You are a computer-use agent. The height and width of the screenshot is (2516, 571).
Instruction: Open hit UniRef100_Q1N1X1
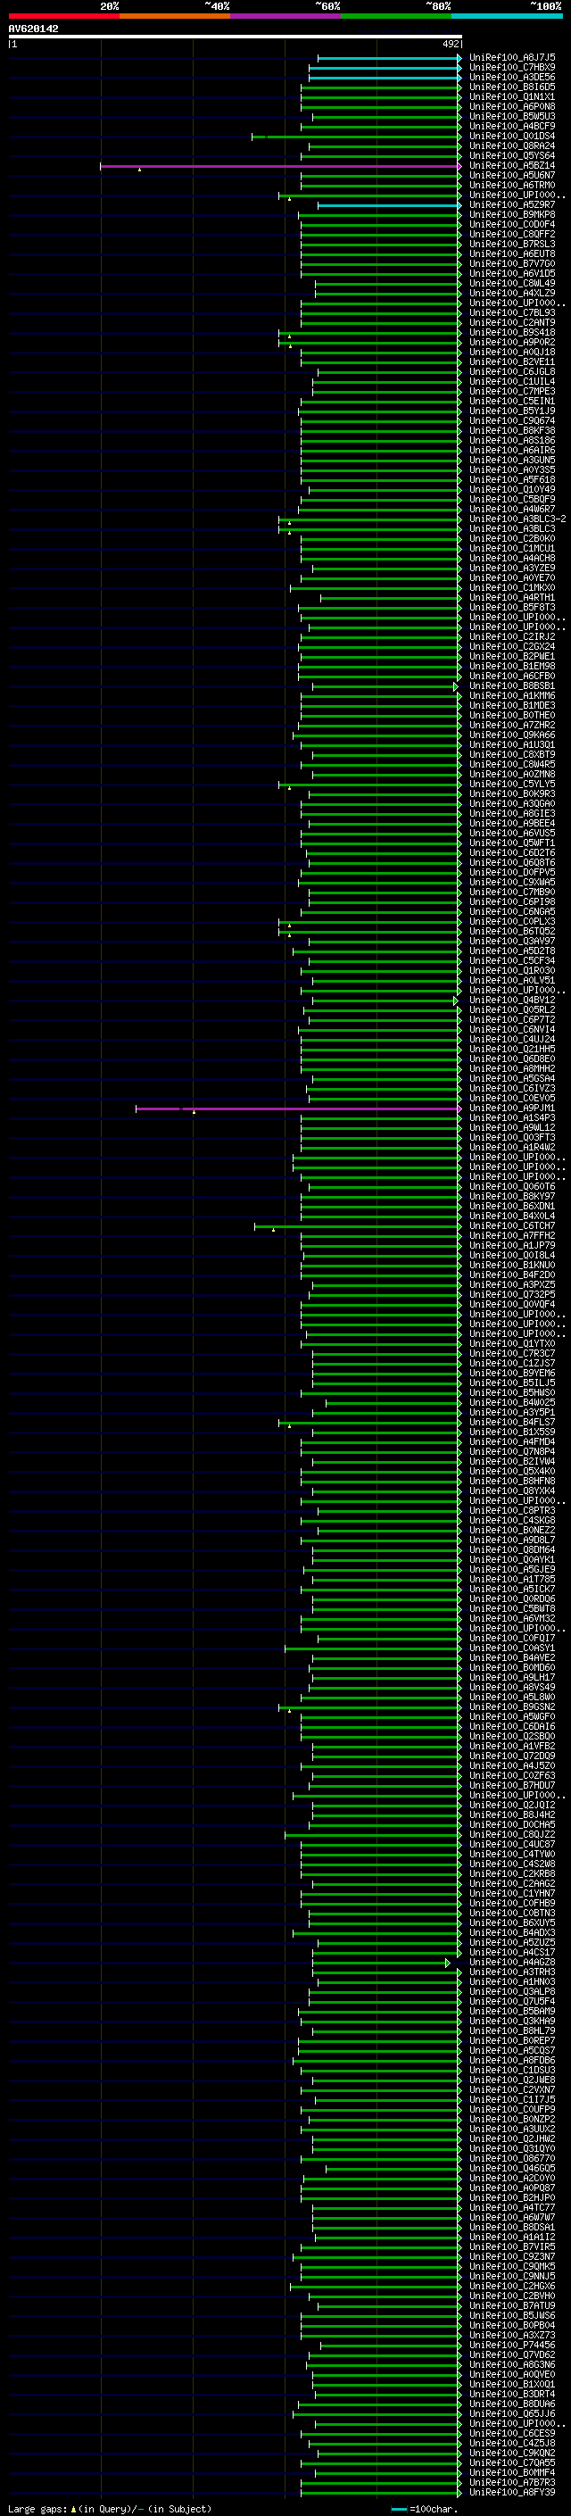(x=512, y=96)
